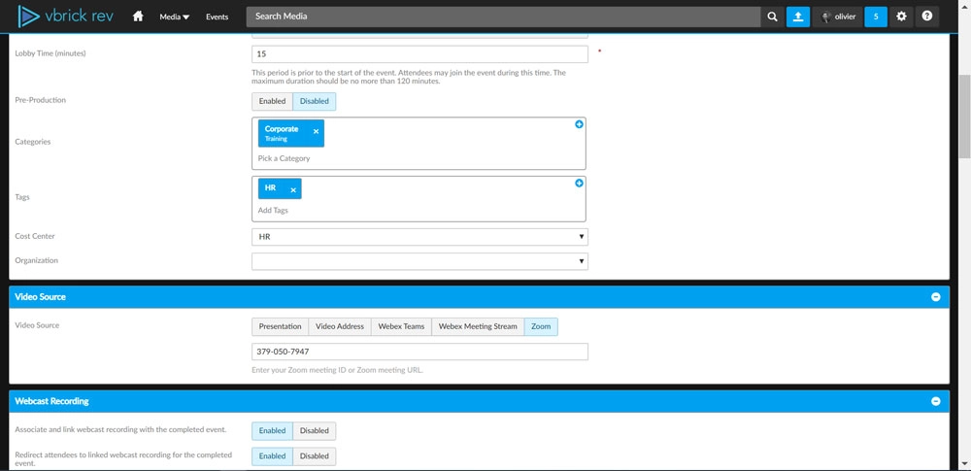Click the search magnifier icon

pos(772,17)
